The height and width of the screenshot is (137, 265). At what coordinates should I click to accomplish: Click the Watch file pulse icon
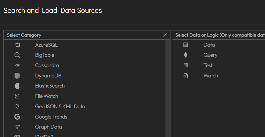(186, 76)
